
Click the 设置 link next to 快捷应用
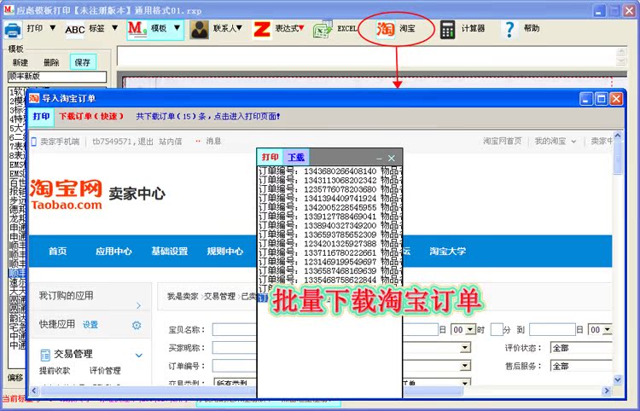90,325
